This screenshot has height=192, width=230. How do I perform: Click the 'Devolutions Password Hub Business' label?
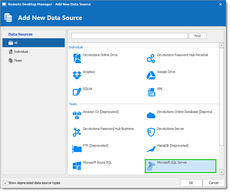click(x=108, y=129)
